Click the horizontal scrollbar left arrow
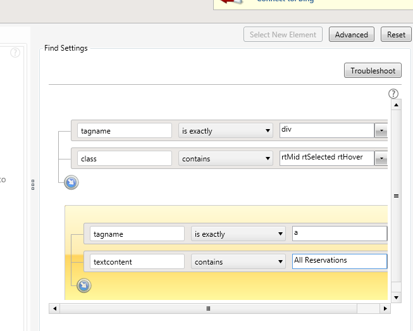 [x=55, y=309]
